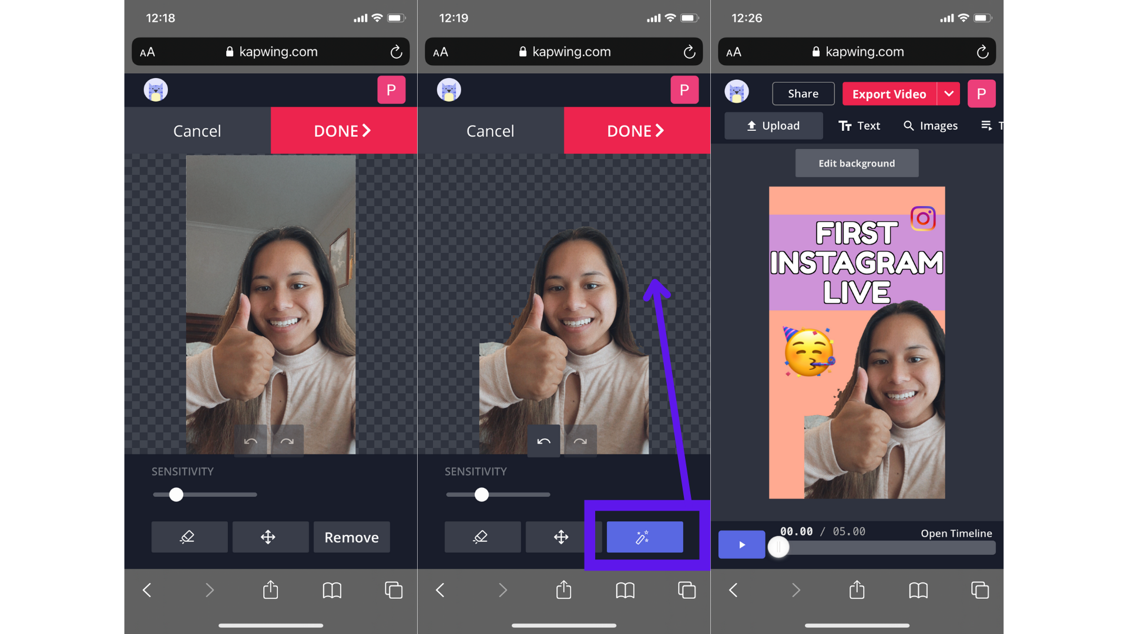Click Edit background button
Image resolution: width=1128 pixels, height=634 pixels.
[856, 163]
